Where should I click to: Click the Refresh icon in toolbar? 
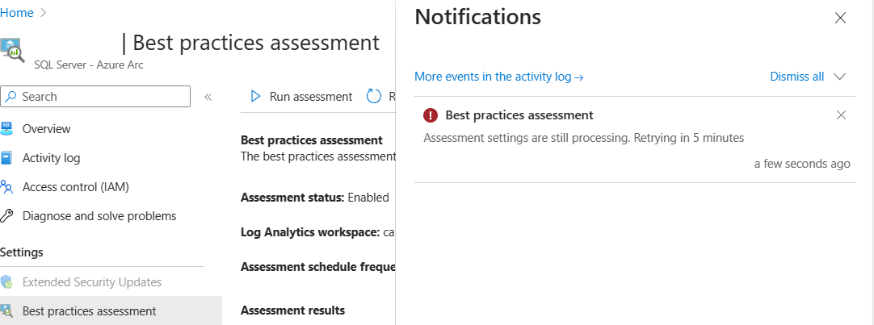[x=374, y=97]
